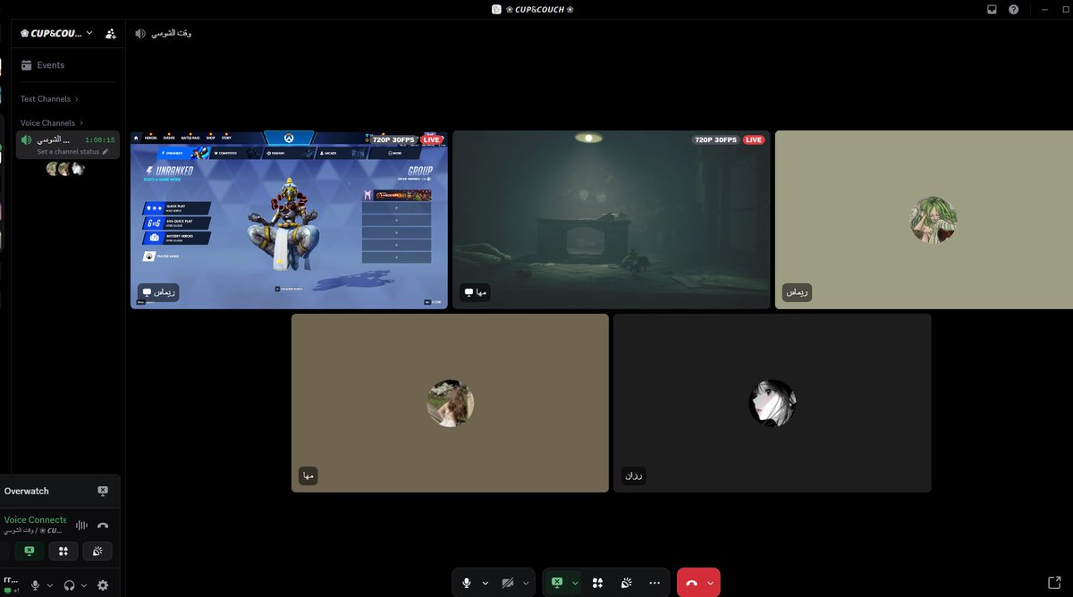Turn on camera in the call control bar

coord(508,583)
